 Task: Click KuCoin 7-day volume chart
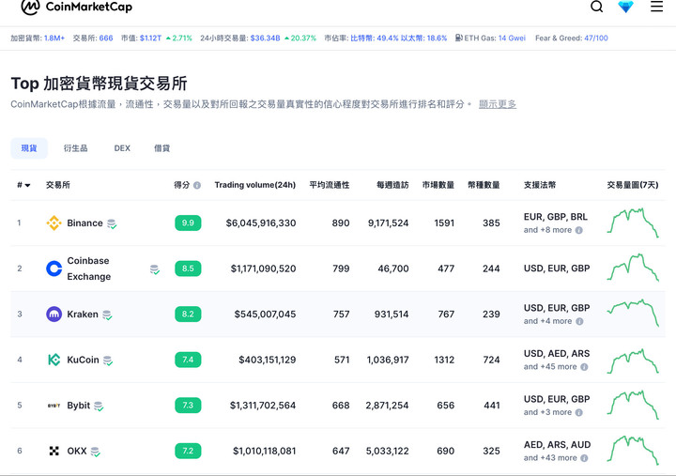[633, 361]
